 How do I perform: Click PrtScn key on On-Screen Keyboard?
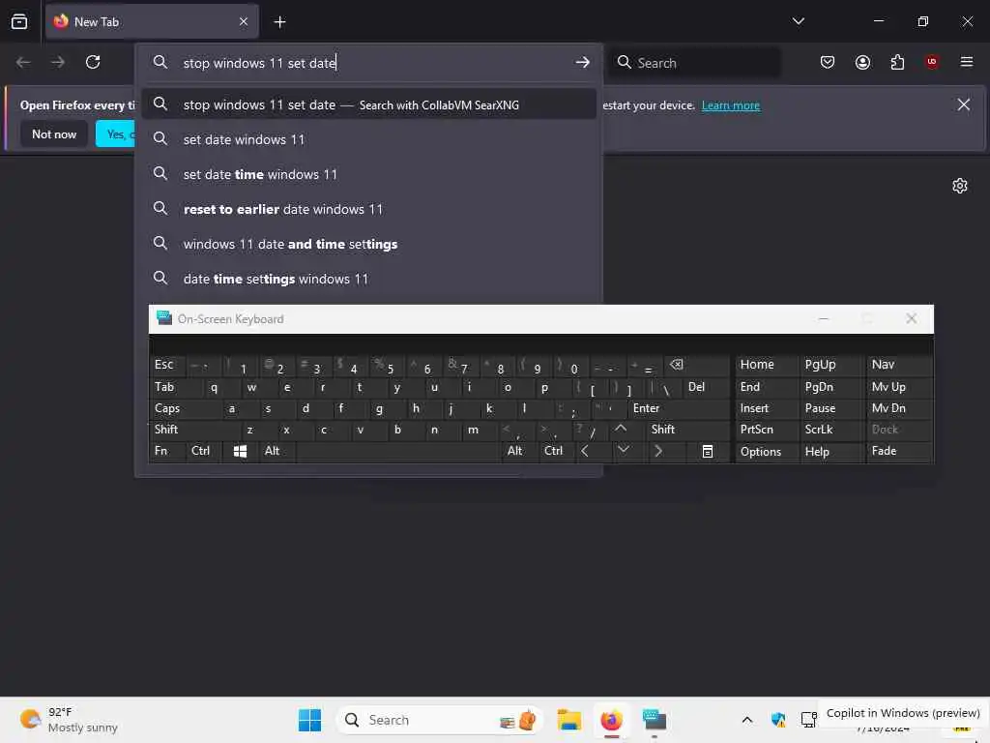[766, 430]
